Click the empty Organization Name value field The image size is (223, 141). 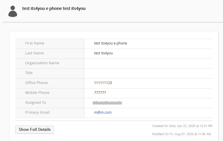[148, 63]
